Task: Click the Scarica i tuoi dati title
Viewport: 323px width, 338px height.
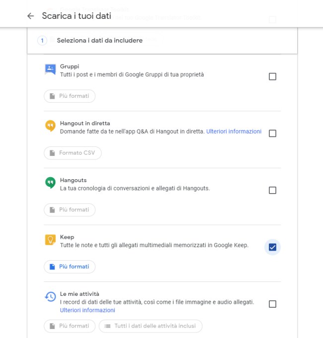Action: pos(77,16)
